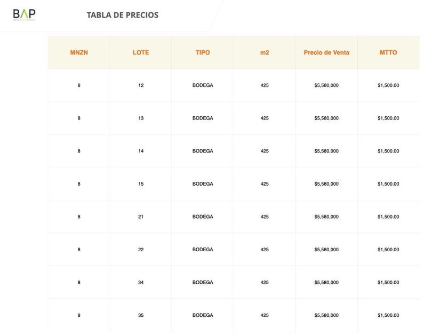Select lote number 14 cell

(x=141, y=151)
